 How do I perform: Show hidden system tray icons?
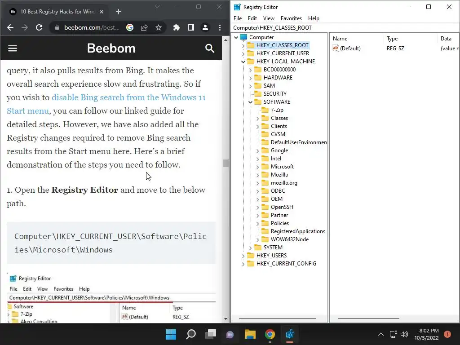point(380,334)
